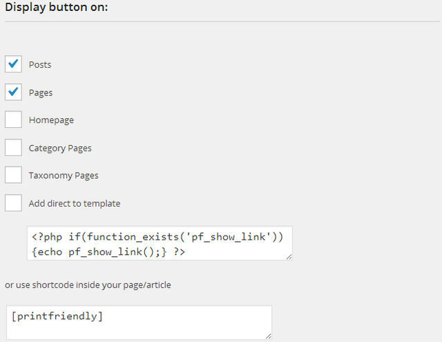The image size is (442, 342).
Task: Click the function_exists line in PHP snippet
Action: coord(158,237)
